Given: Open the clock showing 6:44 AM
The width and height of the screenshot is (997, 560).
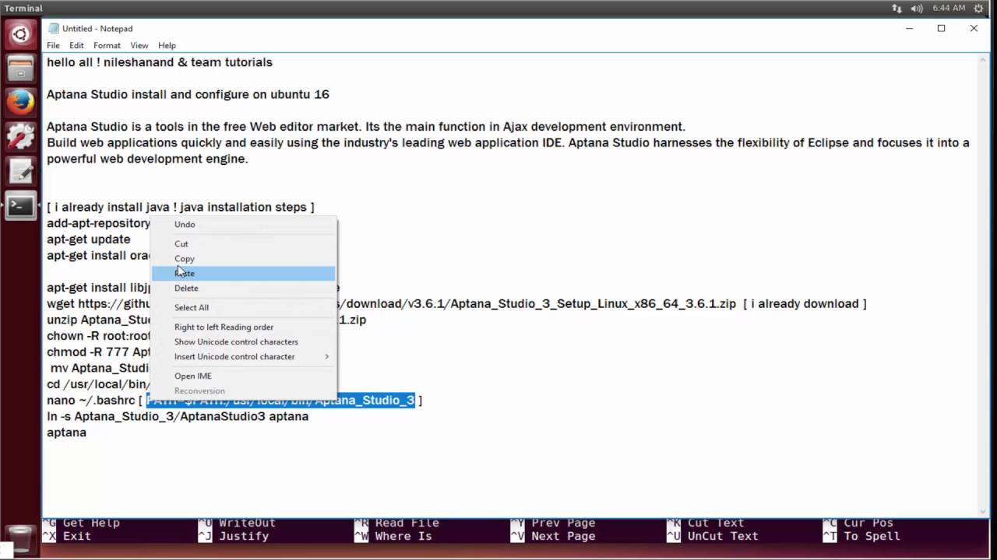Looking at the screenshot, I should click(x=947, y=8).
